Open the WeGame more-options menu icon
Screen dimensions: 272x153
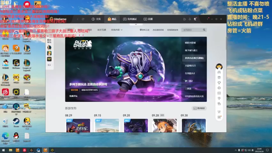pos(207,19)
